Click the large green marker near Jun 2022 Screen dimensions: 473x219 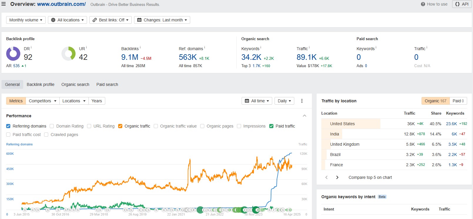(x=200, y=210)
